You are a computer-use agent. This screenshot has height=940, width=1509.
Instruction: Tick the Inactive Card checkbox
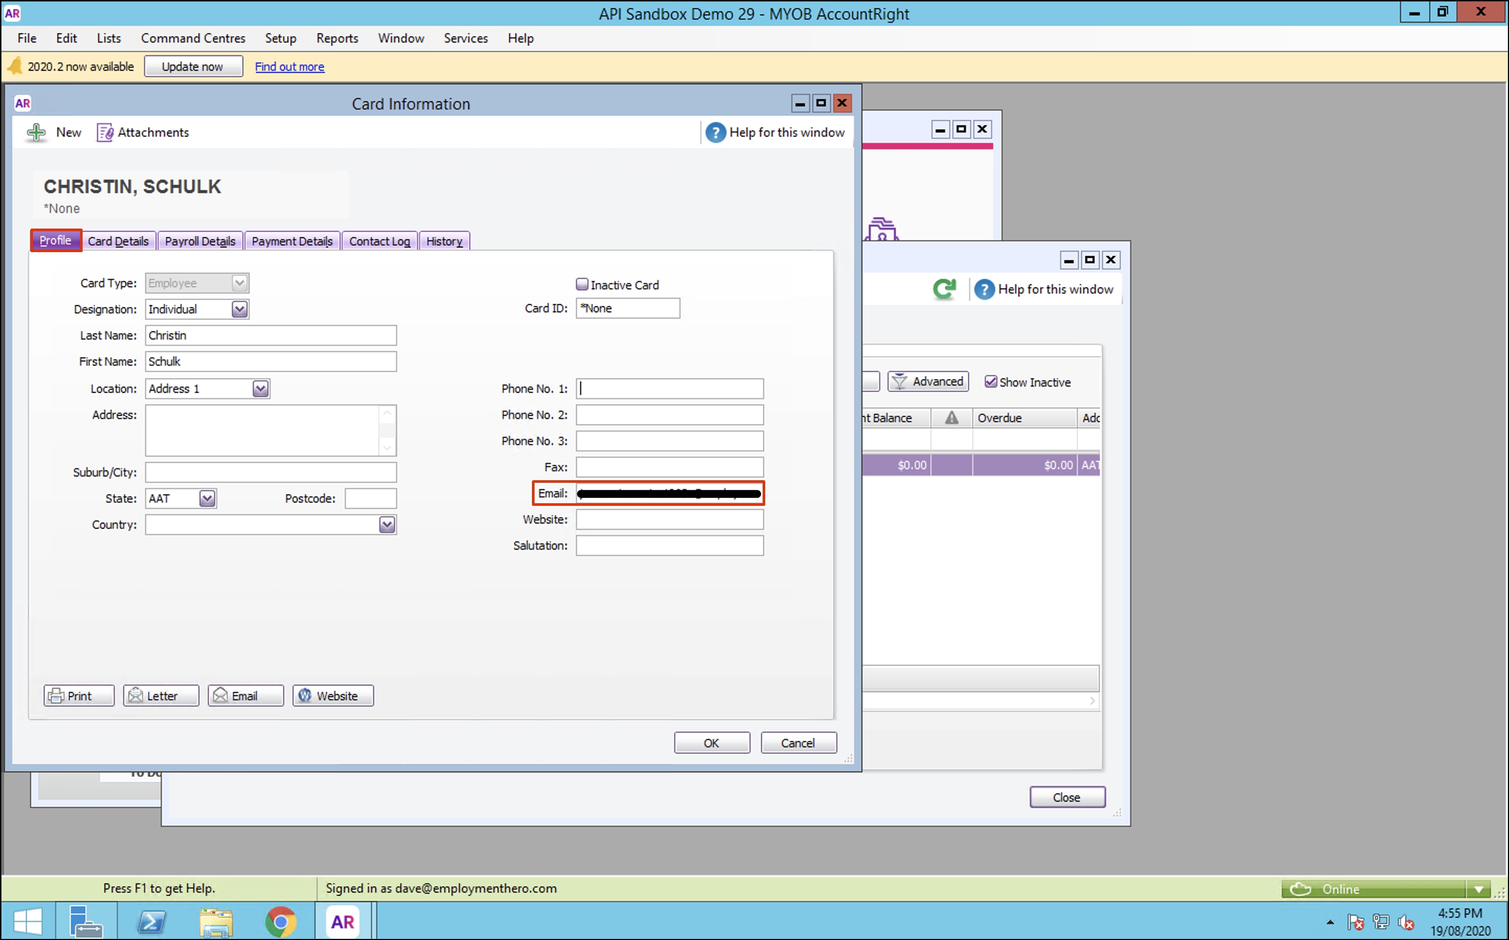click(x=582, y=285)
